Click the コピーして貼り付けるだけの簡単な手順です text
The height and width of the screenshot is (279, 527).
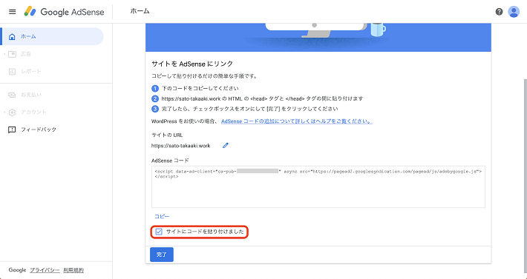pos(204,76)
